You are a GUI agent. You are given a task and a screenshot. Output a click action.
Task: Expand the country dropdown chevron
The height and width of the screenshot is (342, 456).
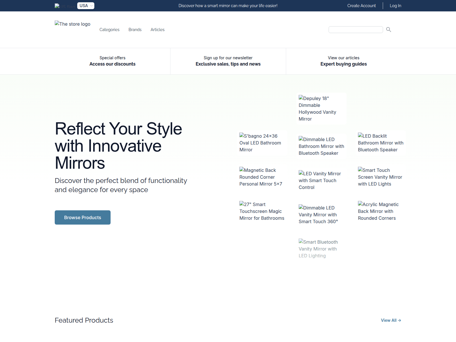point(91,5)
